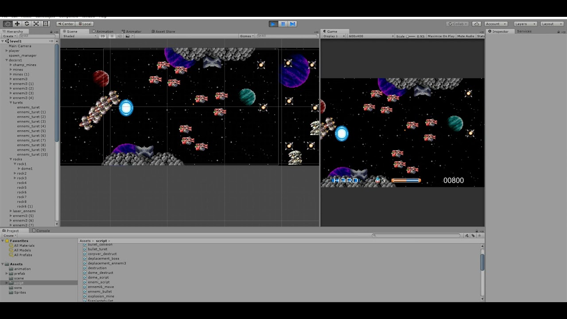Select the dome_script file icon
567x319 pixels.
(x=85, y=278)
